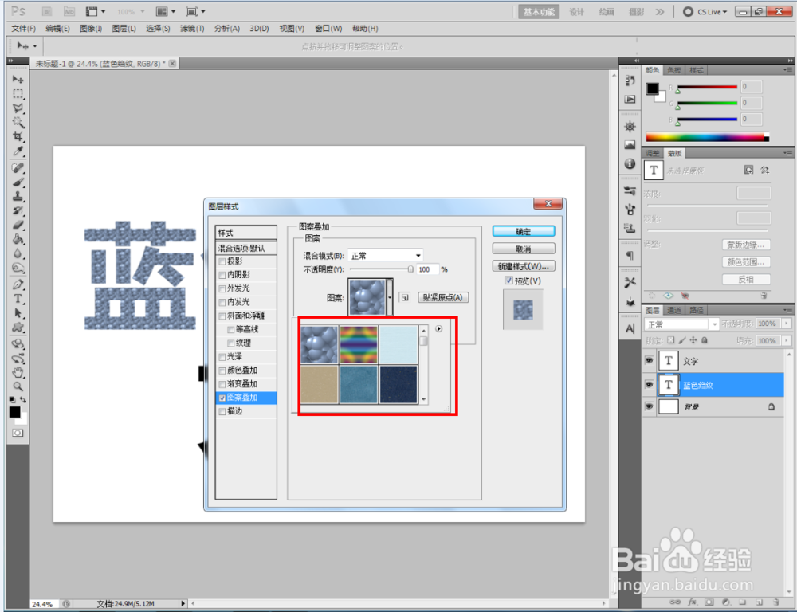Uncheck the 图案叠加 pattern overlay checkbox
This screenshot has height=612, width=797.
(x=222, y=398)
